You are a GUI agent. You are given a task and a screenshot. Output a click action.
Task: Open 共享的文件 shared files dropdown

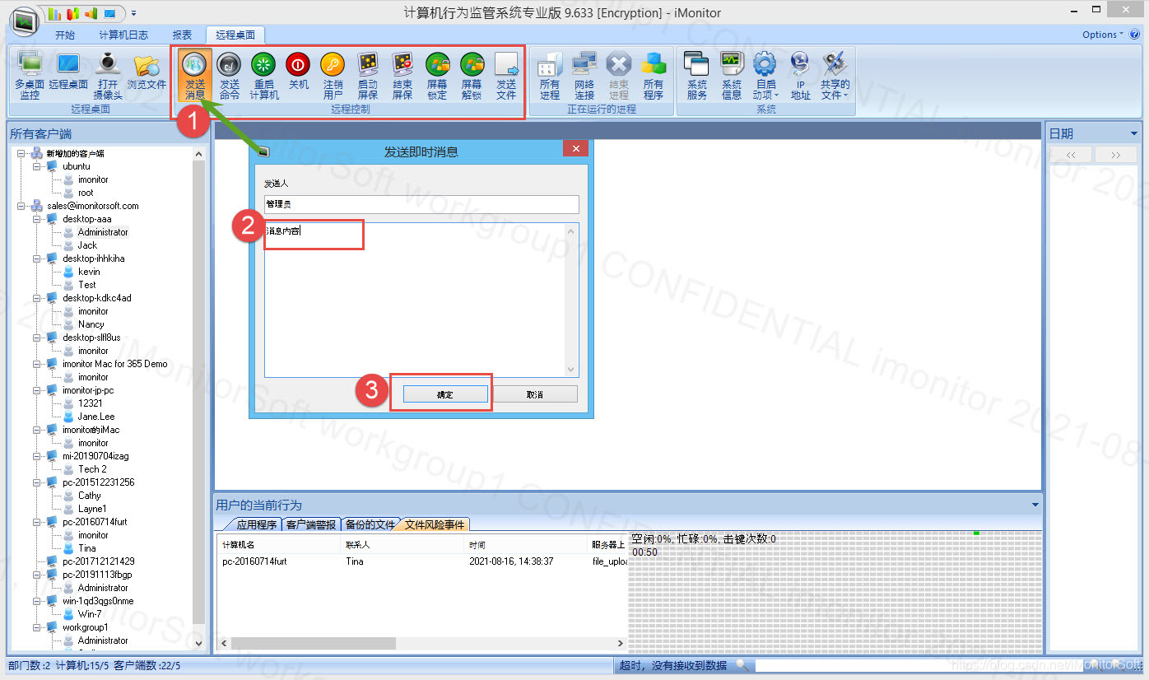[x=835, y=76]
